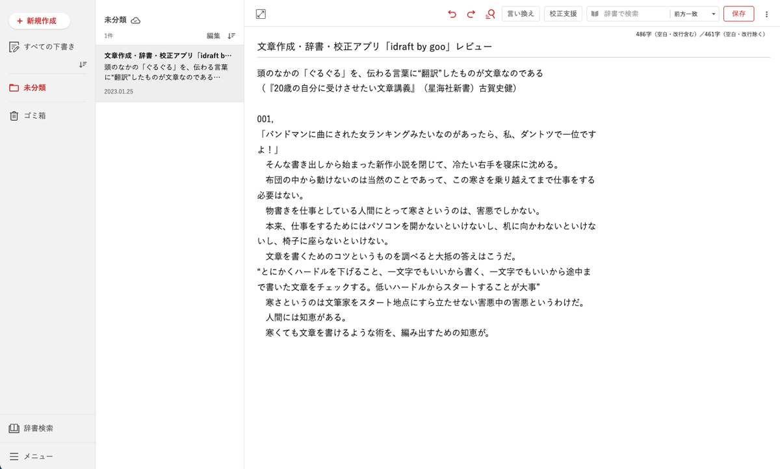Click the draft date 2023.01.25
Image resolution: width=780 pixels, height=469 pixels.
pyautogui.click(x=118, y=92)
